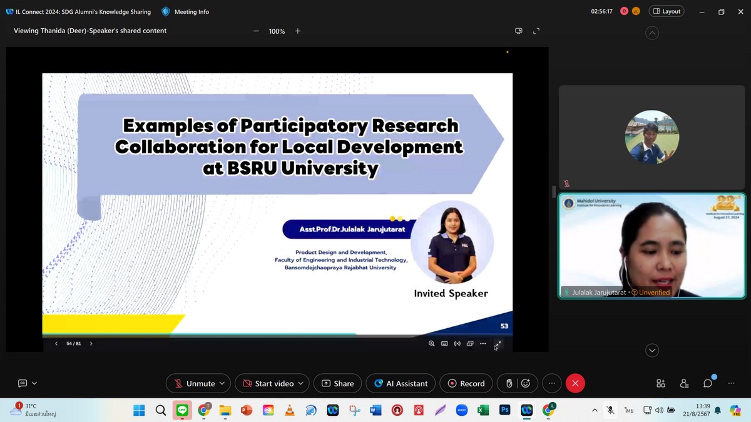Select Julalak Jarujutarat's video thumbnail

[651, 245]
